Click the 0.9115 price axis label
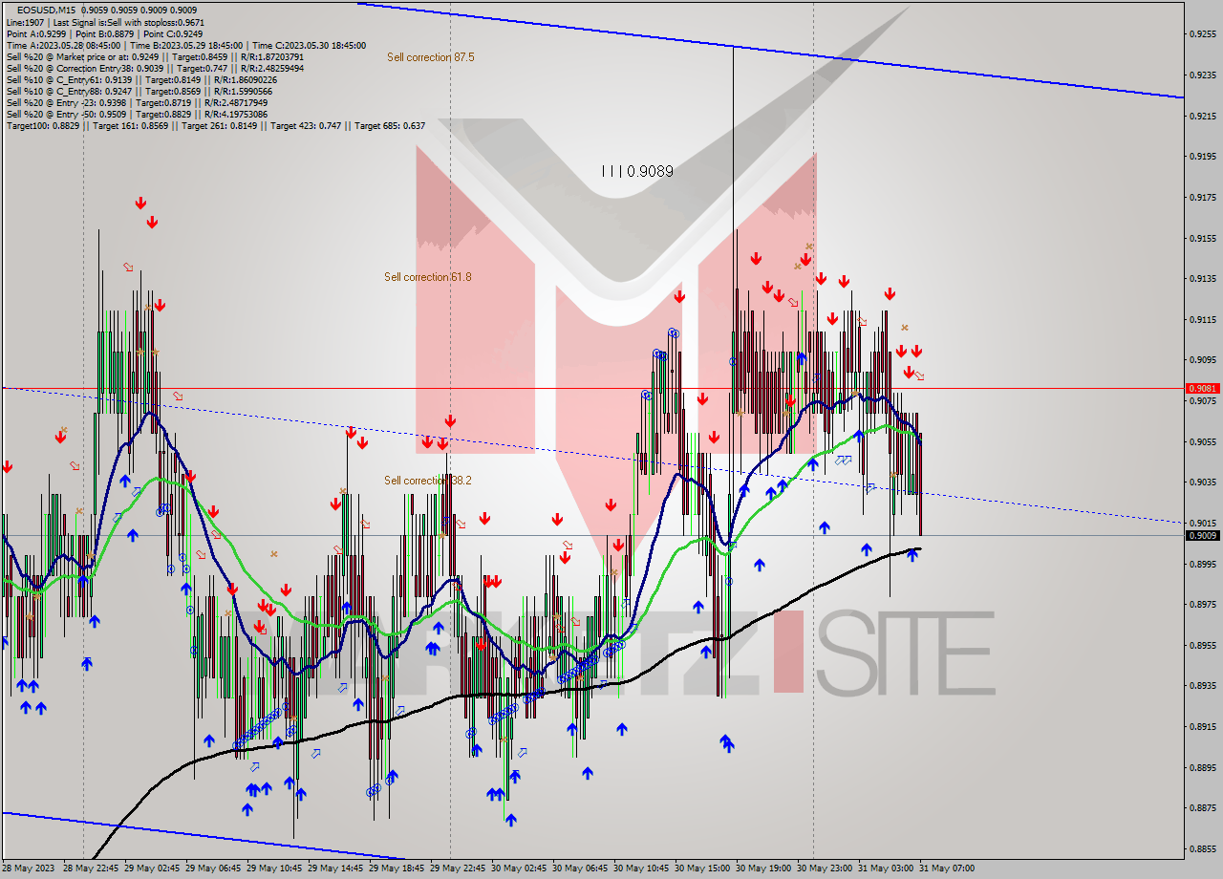1223x879 pixels. [x=1201, y=319]
